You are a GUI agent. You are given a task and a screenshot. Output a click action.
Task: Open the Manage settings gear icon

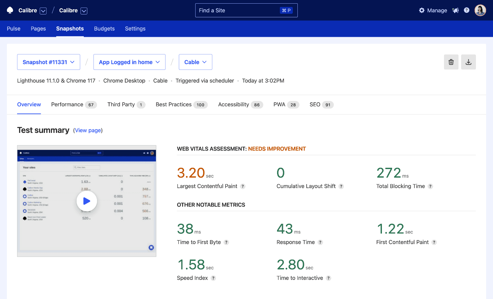pyautogui.click(x=422, y=10)
